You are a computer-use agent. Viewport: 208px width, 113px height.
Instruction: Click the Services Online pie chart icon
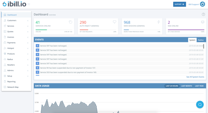70,22
